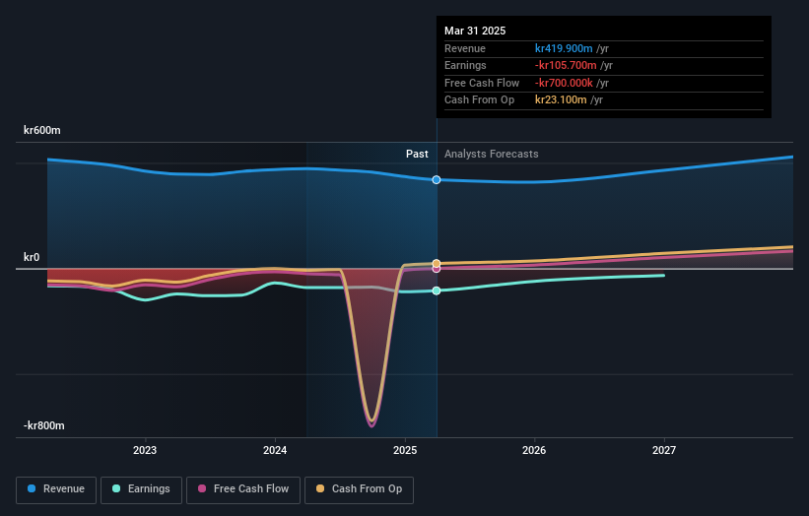Click the Revenue row label in tooltip
Viewport: 809px width, 516px height.
[465, 48]
